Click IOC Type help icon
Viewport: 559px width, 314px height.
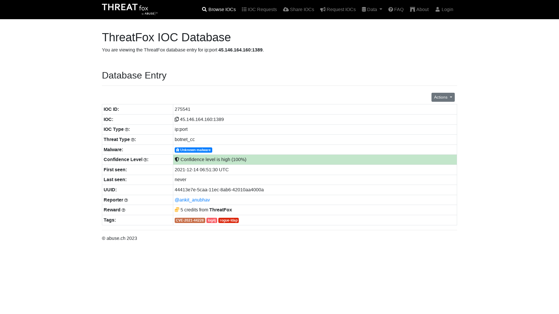(127, 130)
